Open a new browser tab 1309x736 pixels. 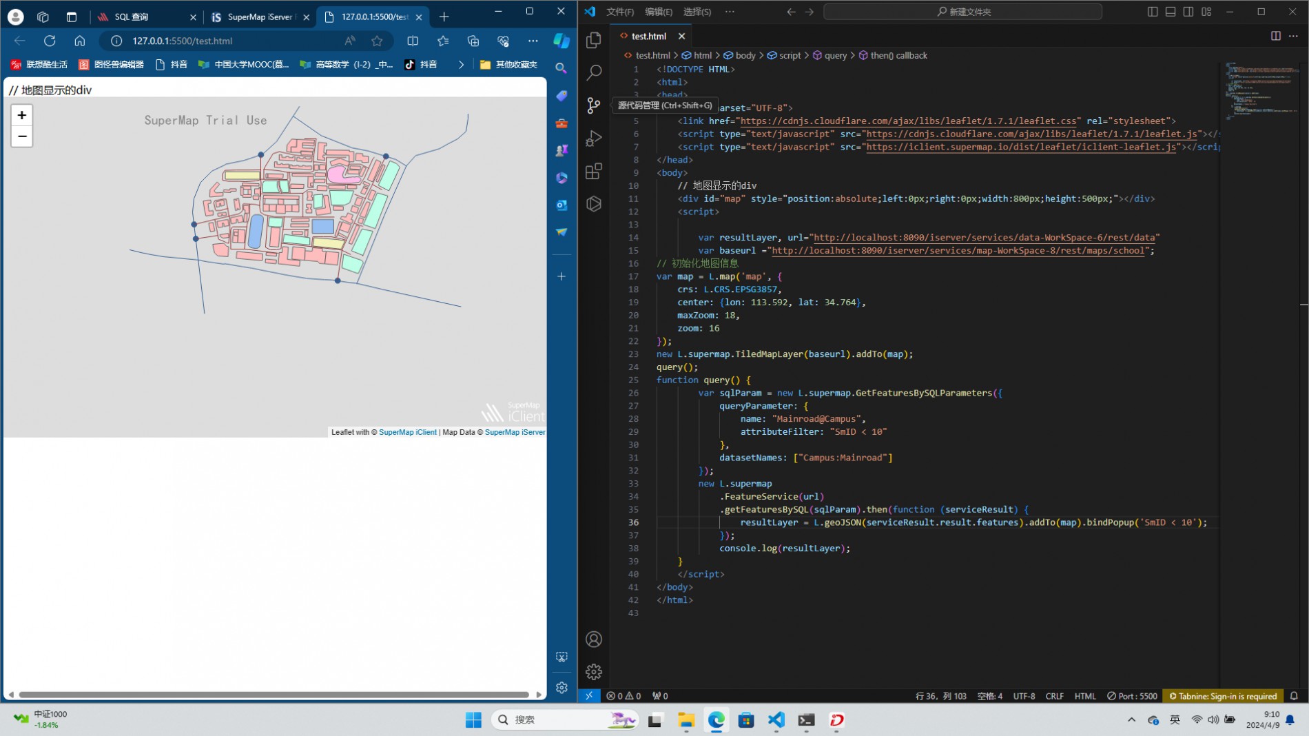(x=444, y=17)
